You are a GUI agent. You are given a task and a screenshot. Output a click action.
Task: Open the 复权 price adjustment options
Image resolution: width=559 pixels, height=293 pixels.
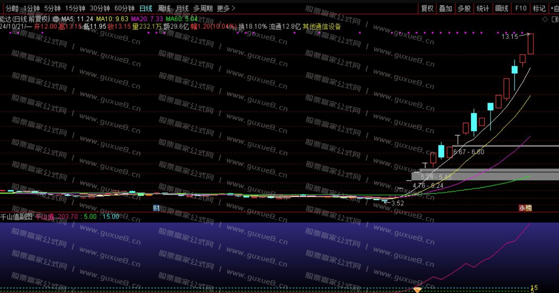coord(428,8)
